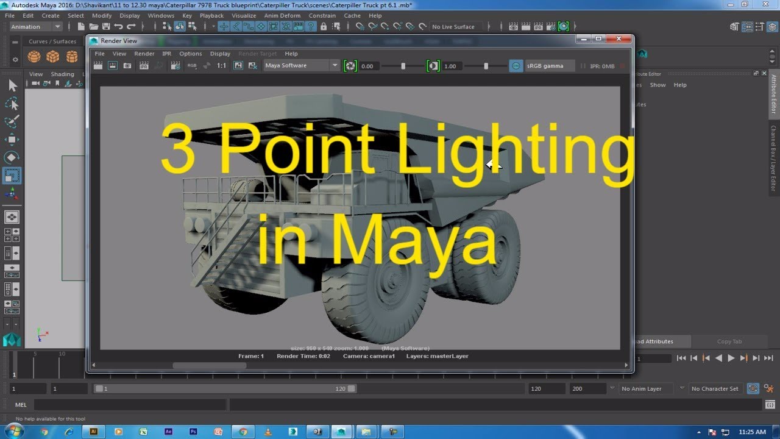
Task: Click the New Scene icon in main toolbar
Action: [81, 27]
